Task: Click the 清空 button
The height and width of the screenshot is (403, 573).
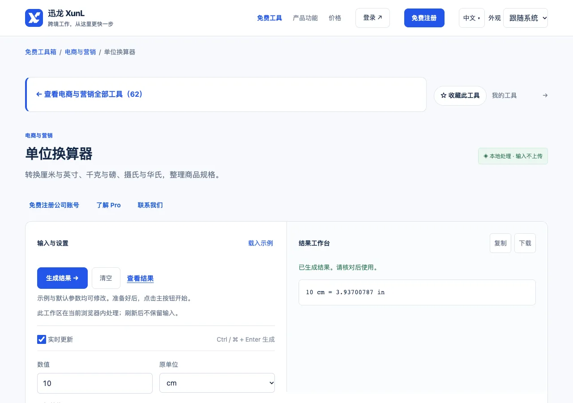Action: coord(106,278)
